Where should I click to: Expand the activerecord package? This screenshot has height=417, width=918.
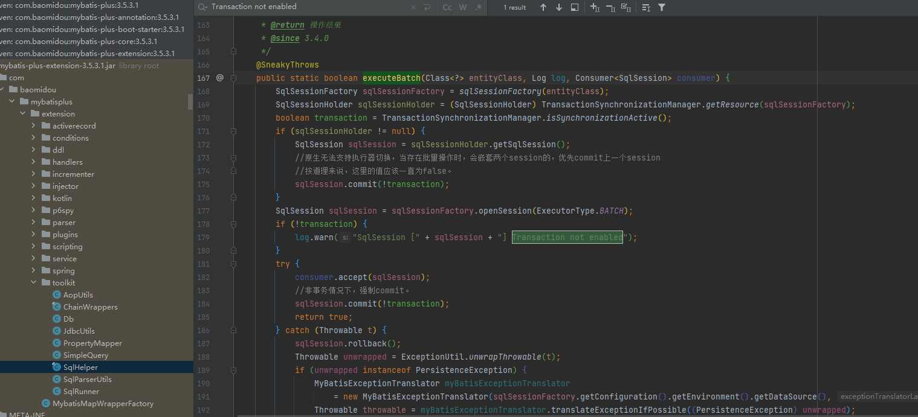[x=34, y=126]
